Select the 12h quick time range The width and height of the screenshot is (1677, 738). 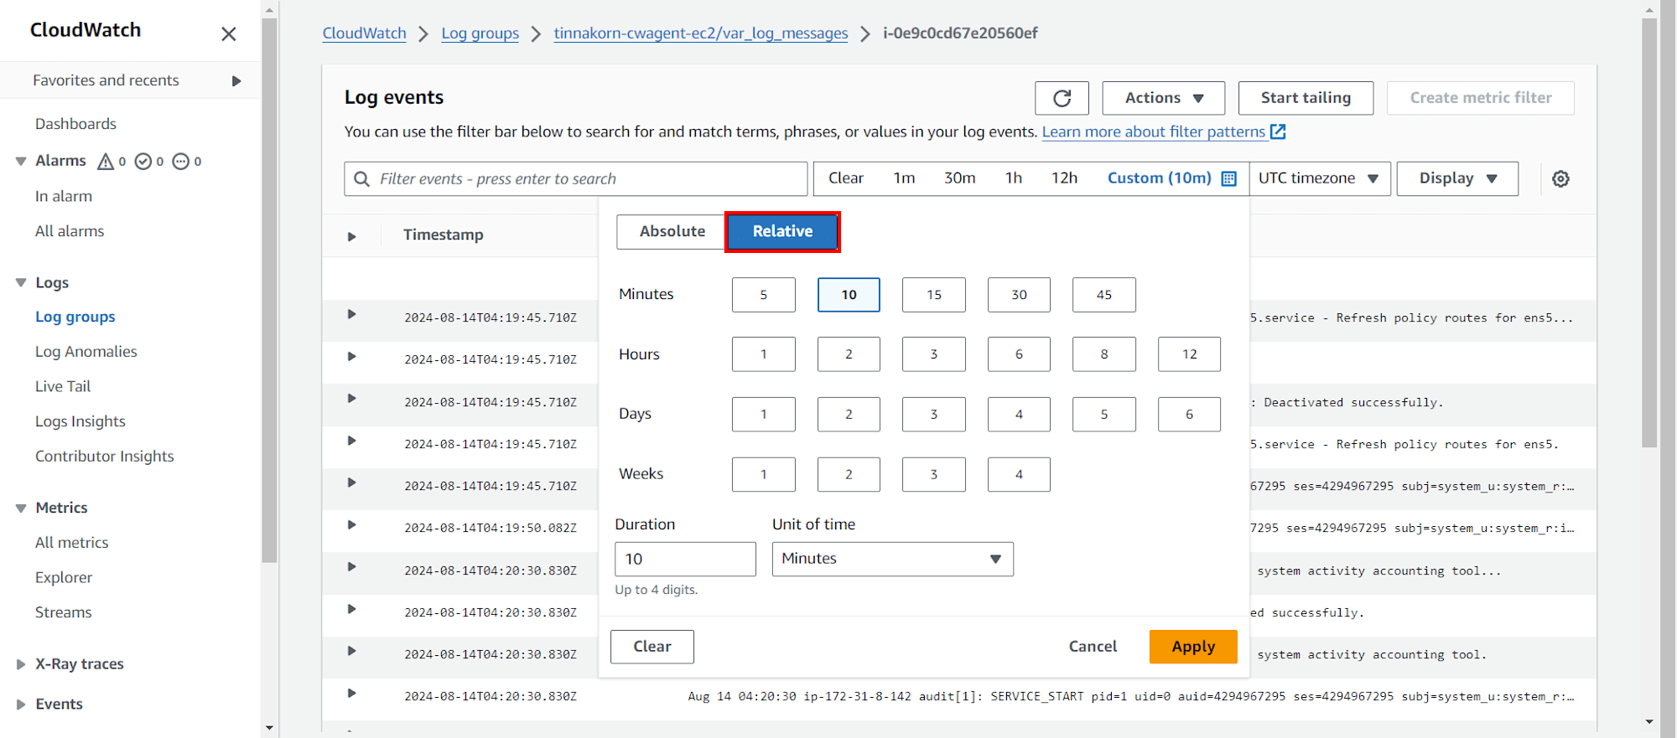pyautogui.click(x=1065, y=178)
